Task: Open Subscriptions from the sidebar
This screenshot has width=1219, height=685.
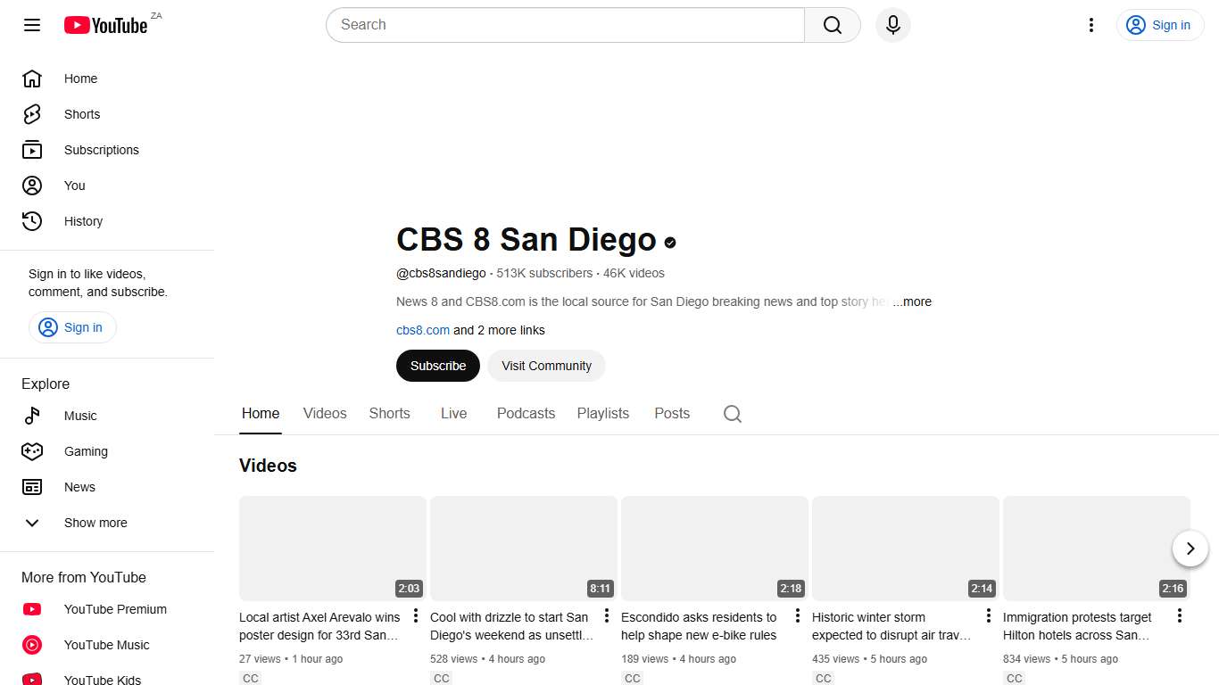Action: (101, 150)
